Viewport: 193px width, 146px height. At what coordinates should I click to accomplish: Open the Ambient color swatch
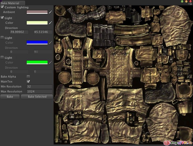point(37,12)
